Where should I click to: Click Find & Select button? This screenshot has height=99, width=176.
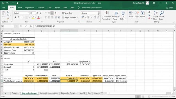162,15
